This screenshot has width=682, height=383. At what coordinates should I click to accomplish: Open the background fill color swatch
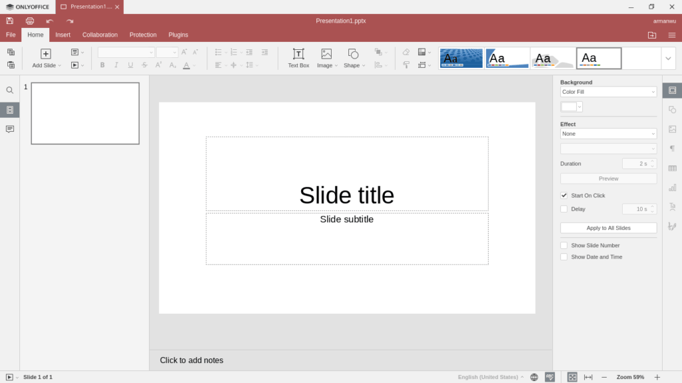point(571,107)
